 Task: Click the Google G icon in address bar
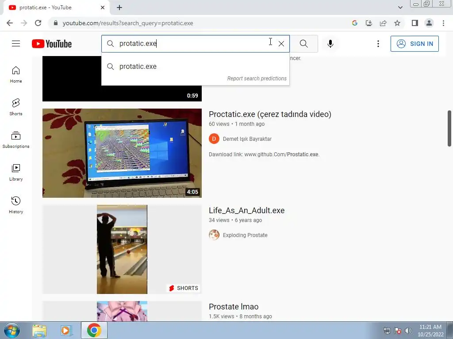point(354,23)
